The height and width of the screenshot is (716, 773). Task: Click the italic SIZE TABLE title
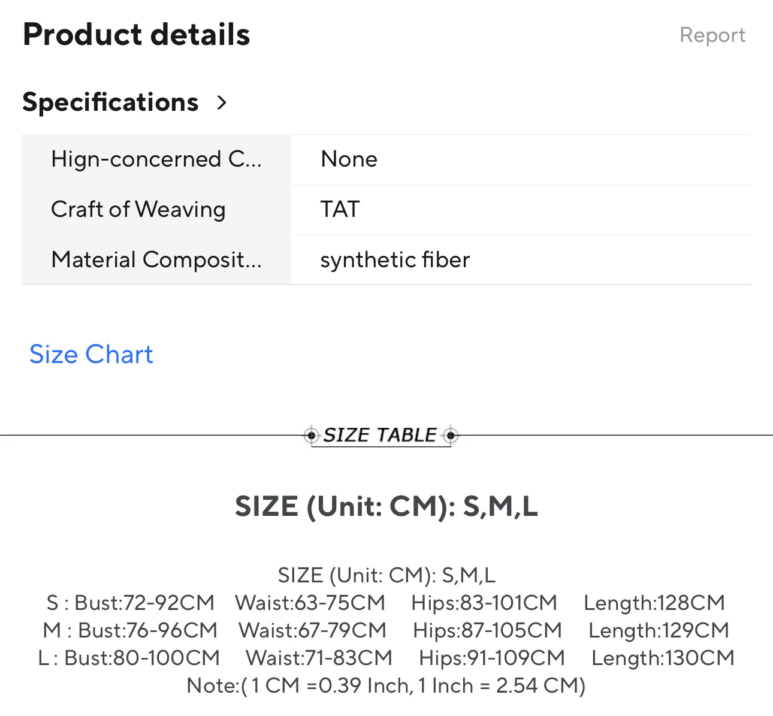point(380,435)
